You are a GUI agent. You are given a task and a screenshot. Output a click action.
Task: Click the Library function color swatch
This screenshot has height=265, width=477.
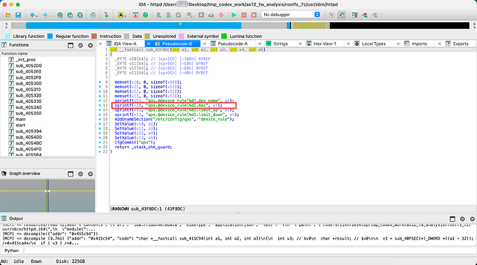[8, 36]
